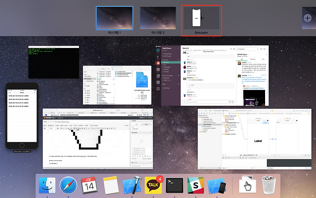316x198 pixels.
Task: Open the random channel in Slack
Action: coord(166,72)
